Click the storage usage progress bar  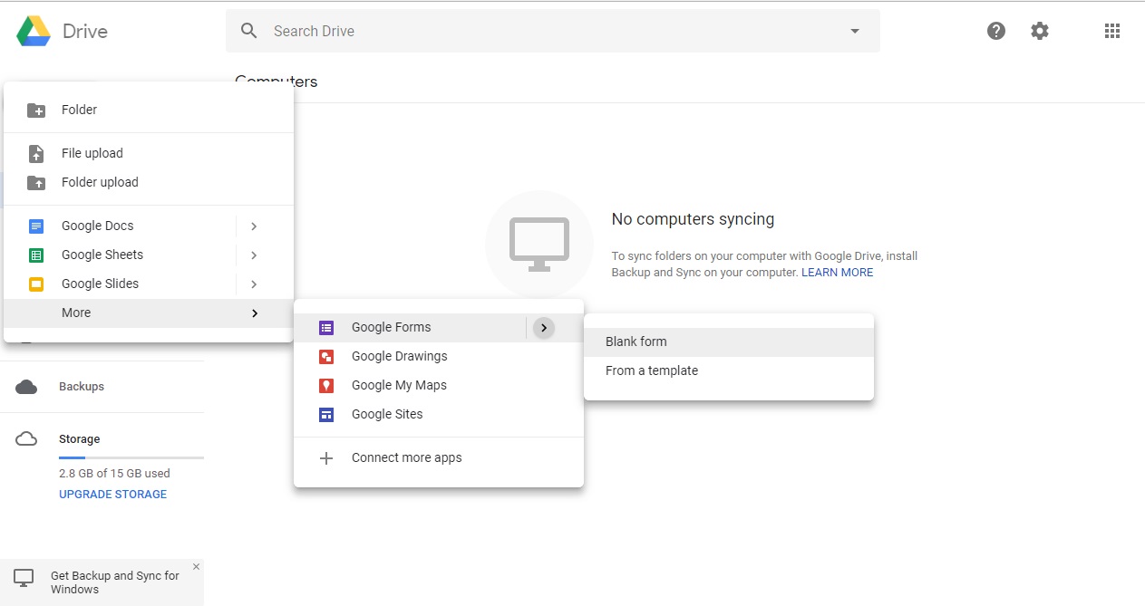coord(131,458)
